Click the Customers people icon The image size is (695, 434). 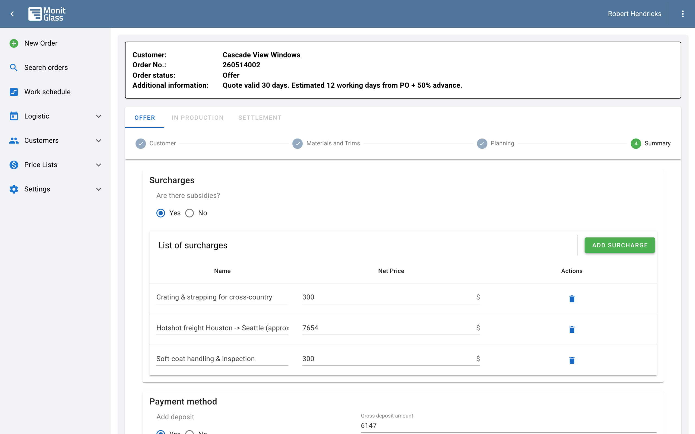(x=14, y=140)
